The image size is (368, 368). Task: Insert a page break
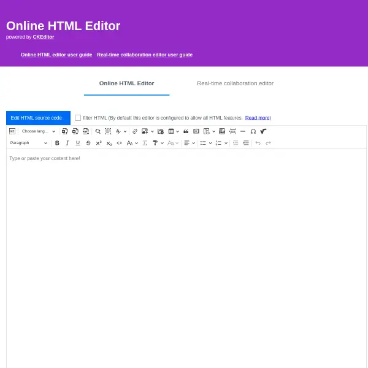232,131
